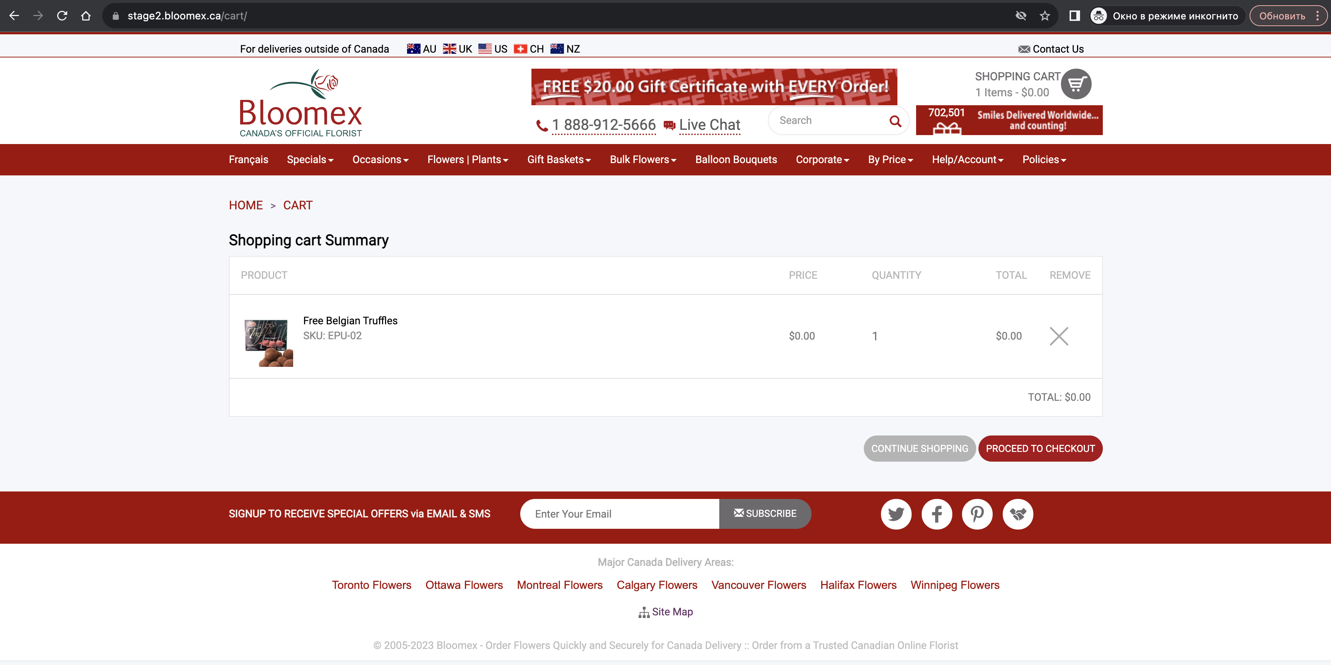Expand the Occasions dropdown menu
Viewport: 1331px width, 665px height.
pyautogui.click(x=380, y=160)
